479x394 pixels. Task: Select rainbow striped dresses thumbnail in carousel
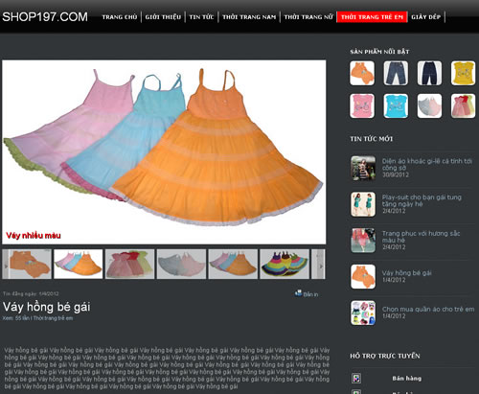(x=285, y=264)
